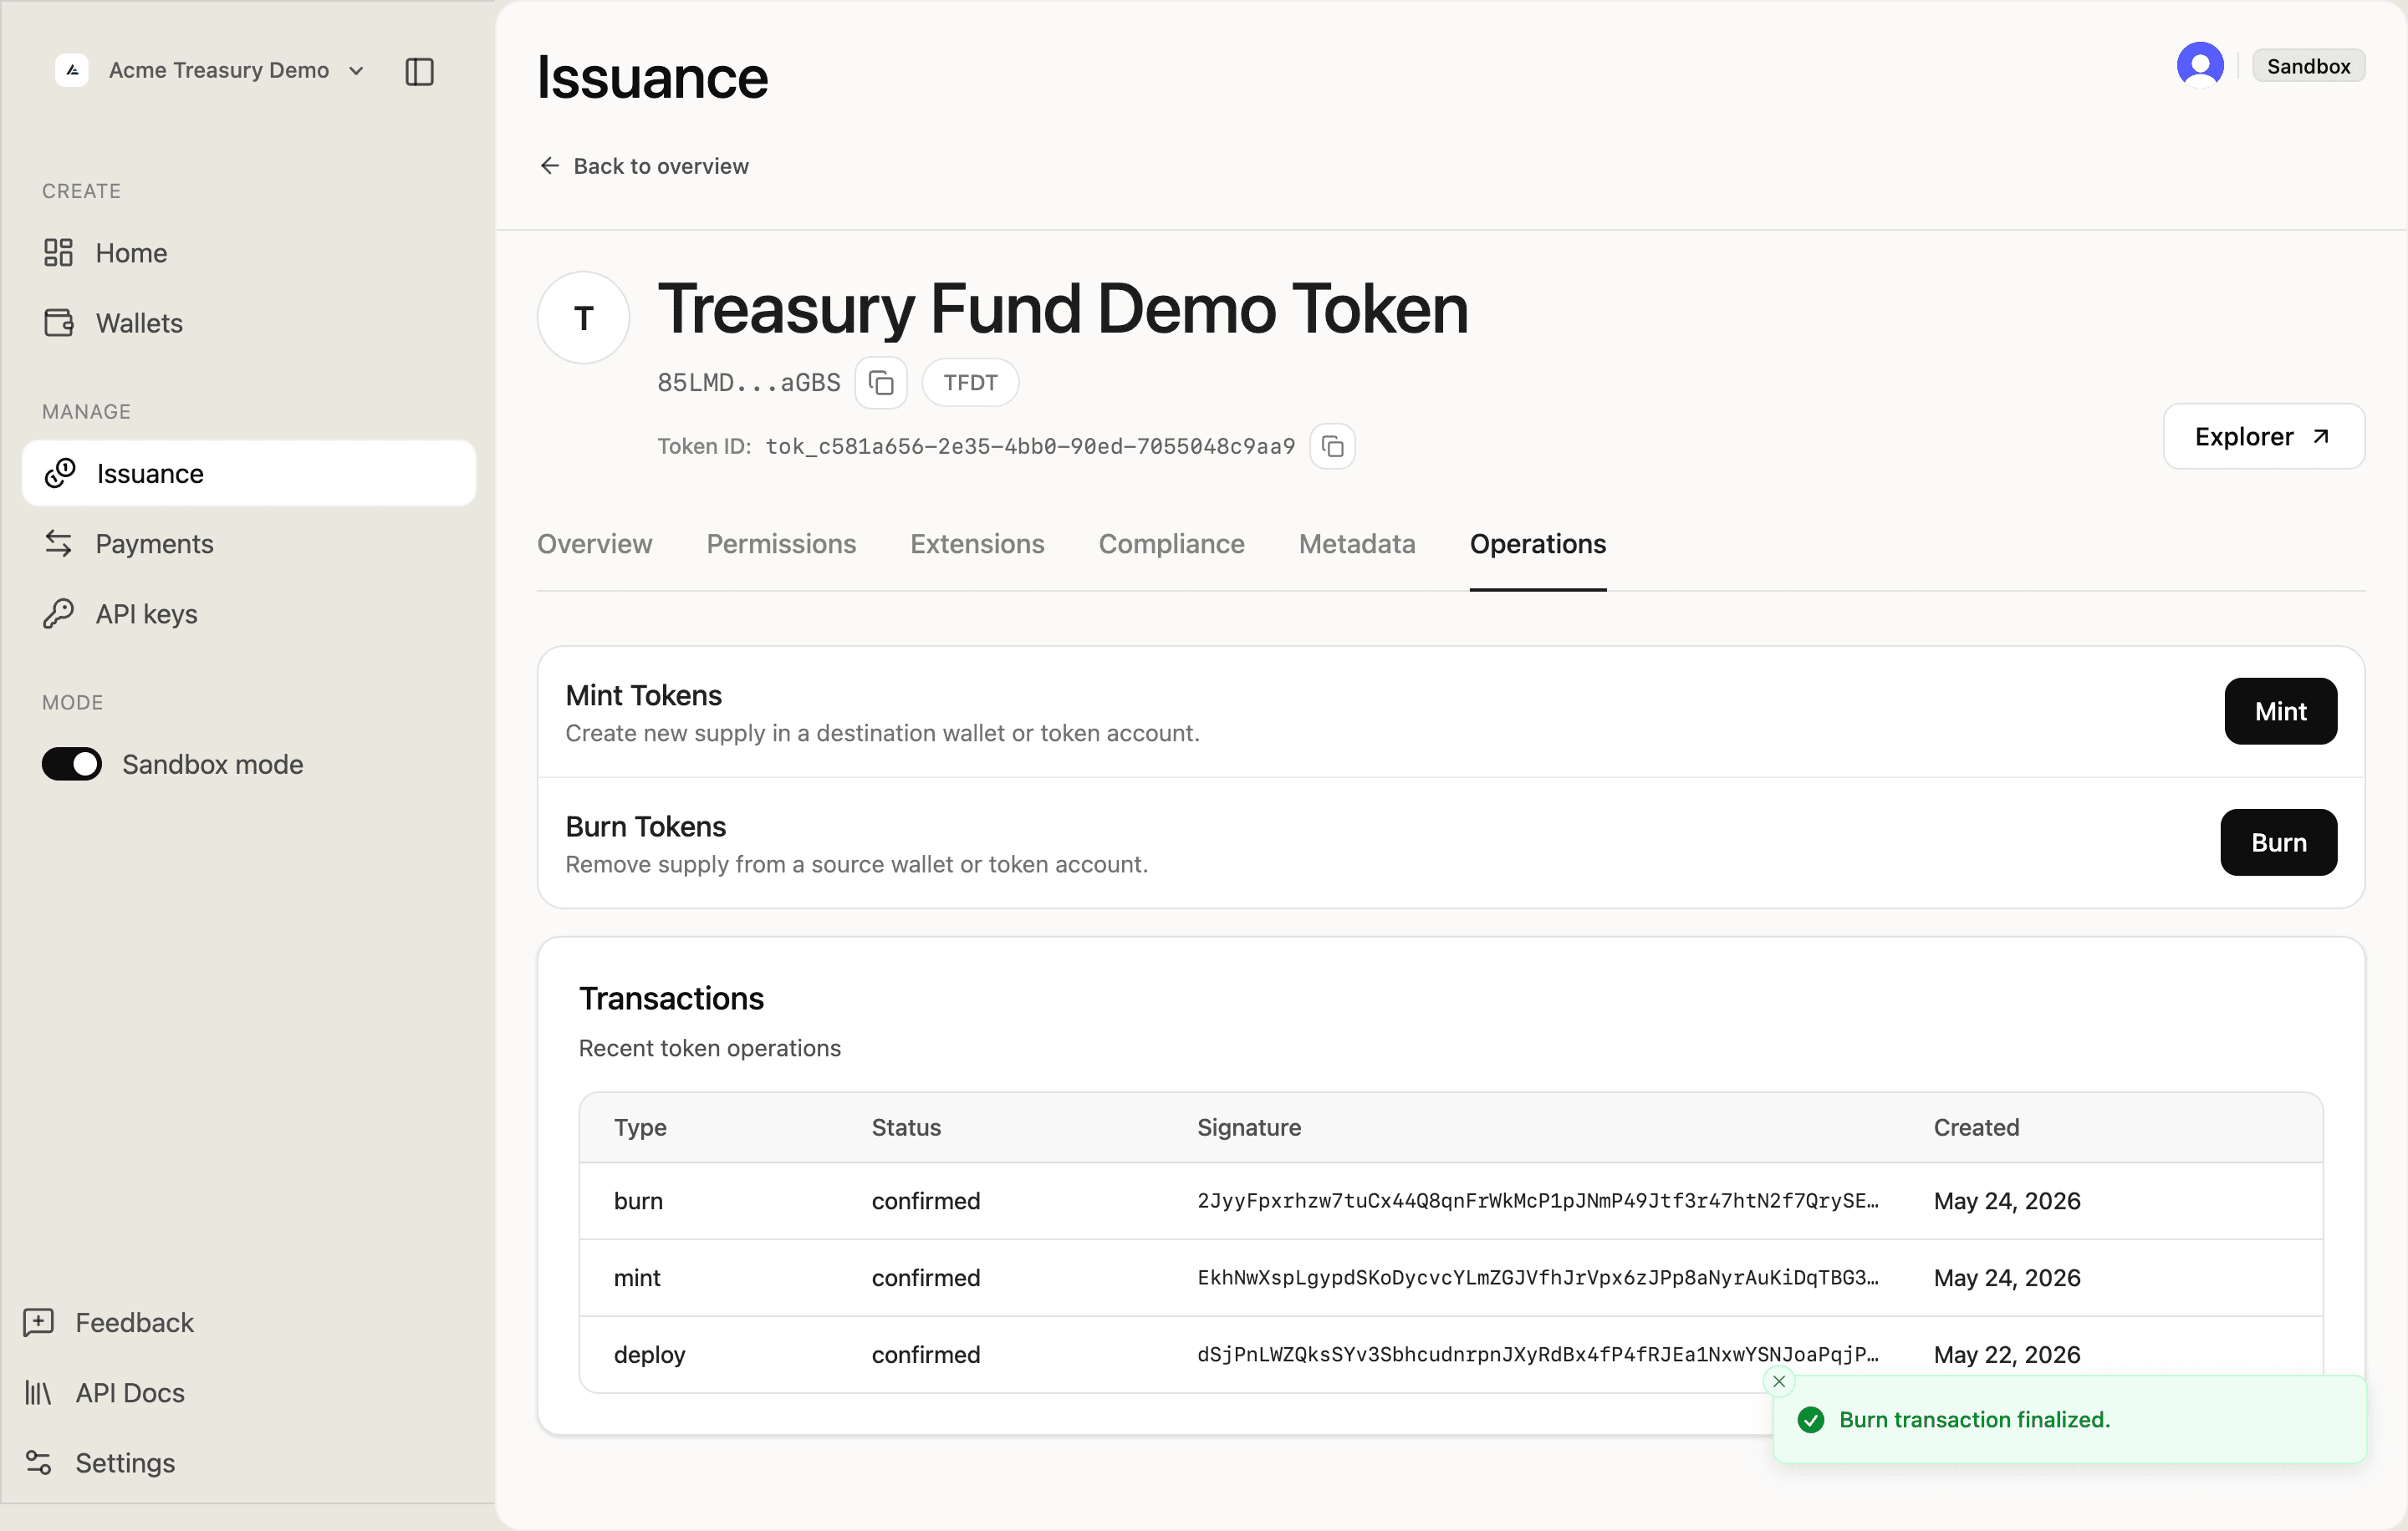This screenshot has height=1531, width=2408.
Task: Click the Acme Treasury Demo logo icon
Action: pyautogui.click(x=72, y=70)
